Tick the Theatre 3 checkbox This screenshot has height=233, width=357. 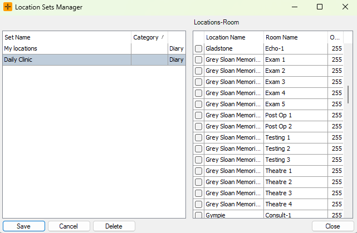198,194
